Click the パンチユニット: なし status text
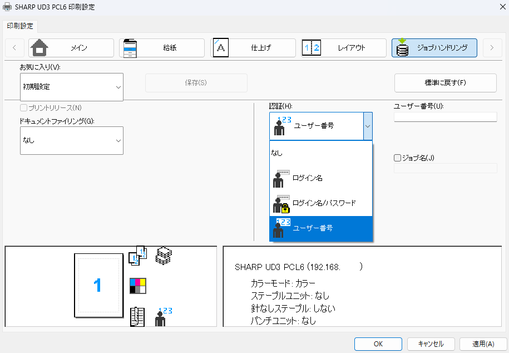This screenshot has height=353, width=509. pyautogui.click(x=283, y=321)
